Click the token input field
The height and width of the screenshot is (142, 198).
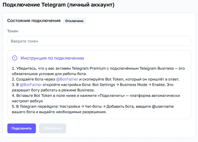pyautogui.click(x=99, y=41)
